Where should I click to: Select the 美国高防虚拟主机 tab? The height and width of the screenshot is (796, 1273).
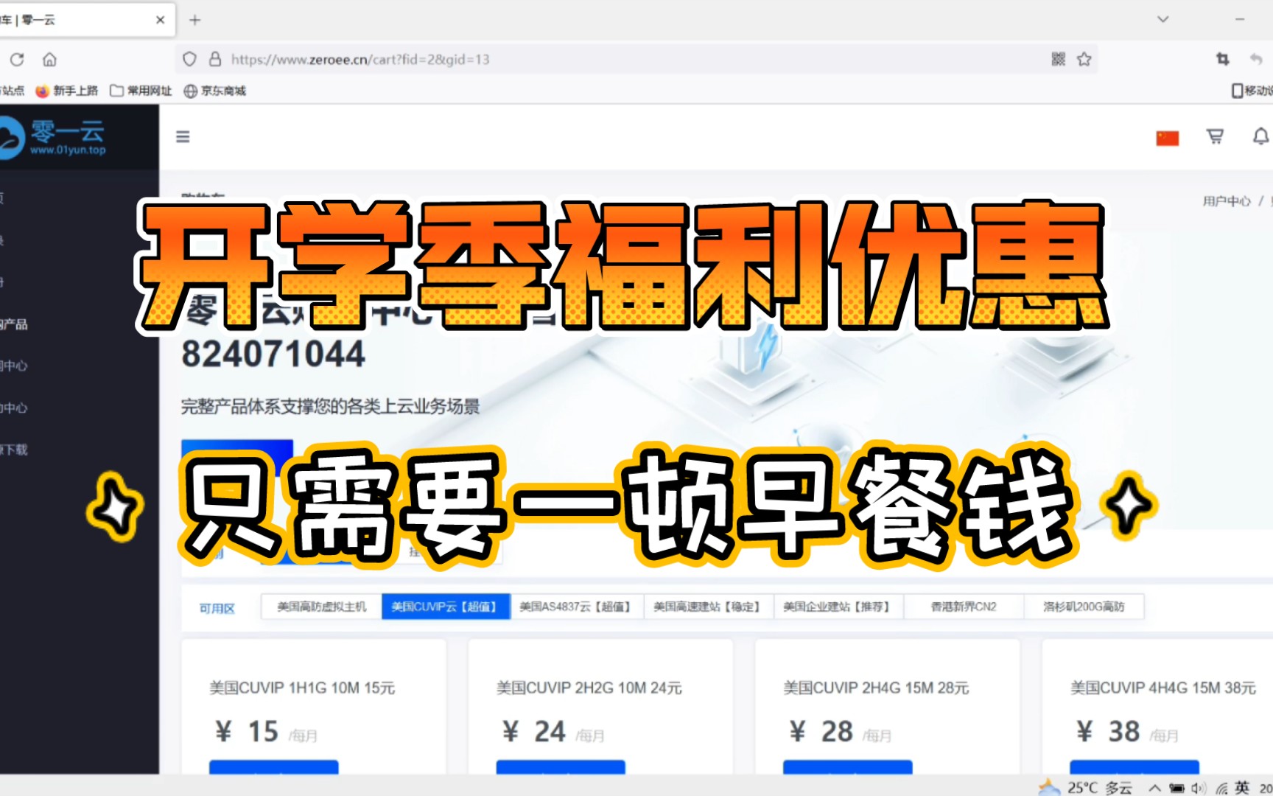coord(321,607)
